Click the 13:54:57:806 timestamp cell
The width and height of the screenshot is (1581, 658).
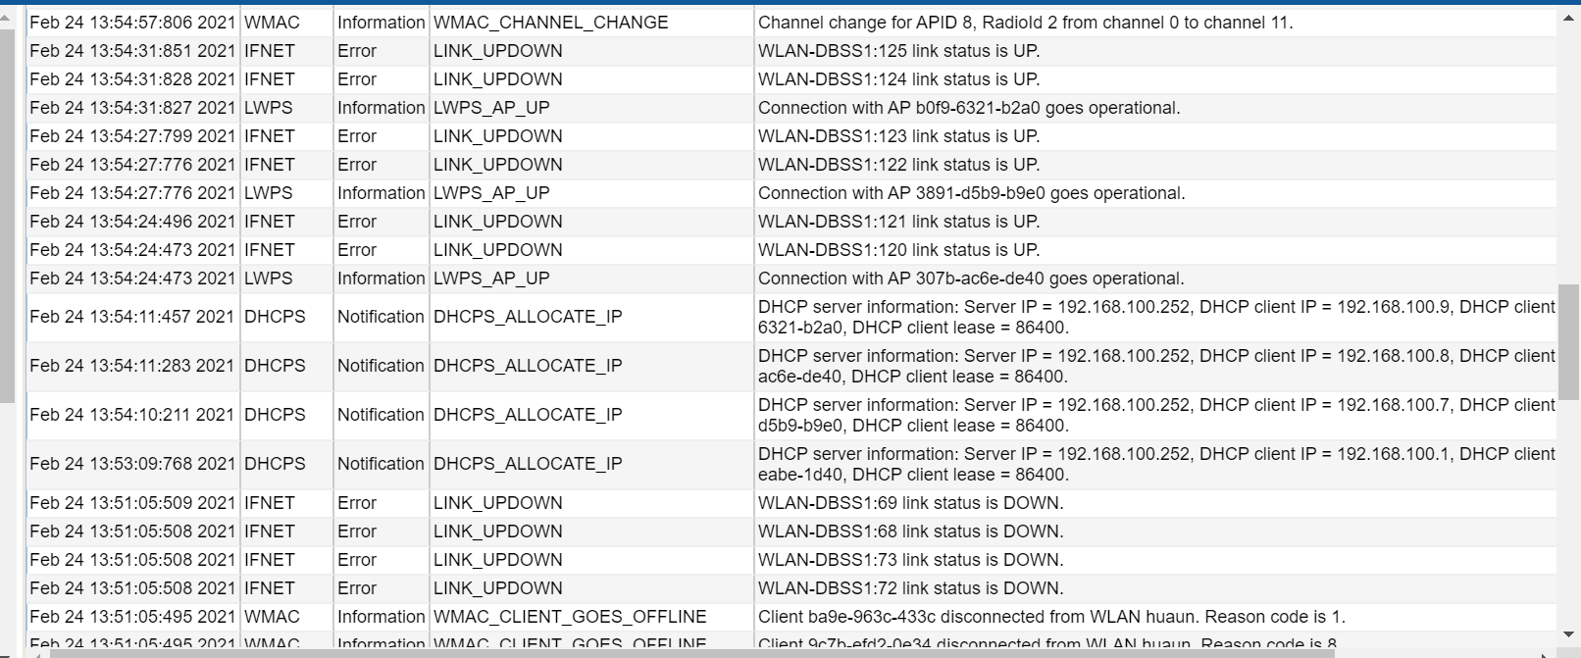(132, 23)
